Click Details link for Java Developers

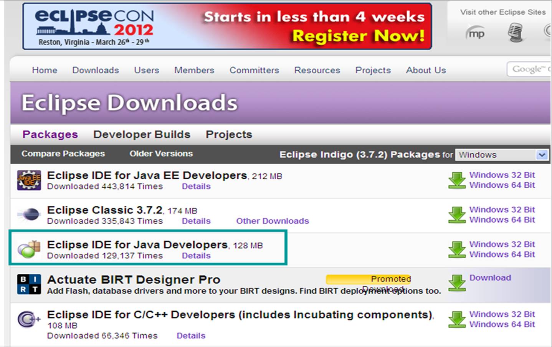[x=196, y=256]
